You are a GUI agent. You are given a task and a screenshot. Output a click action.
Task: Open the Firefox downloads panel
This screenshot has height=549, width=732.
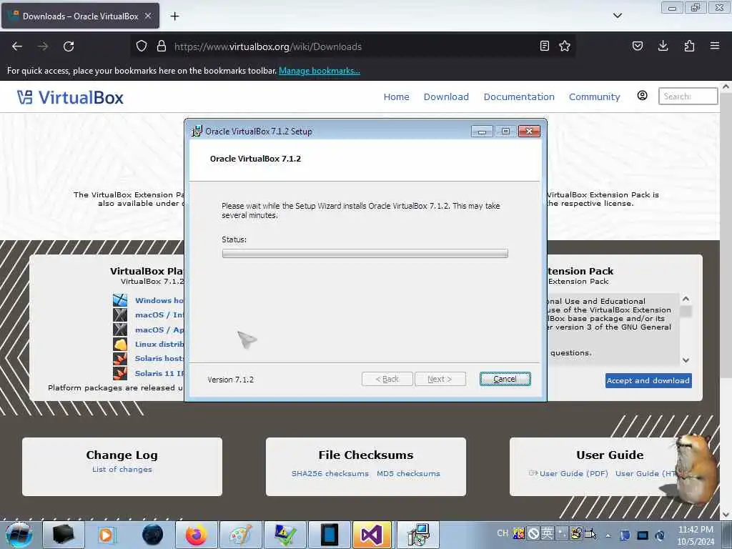(663, 46)
